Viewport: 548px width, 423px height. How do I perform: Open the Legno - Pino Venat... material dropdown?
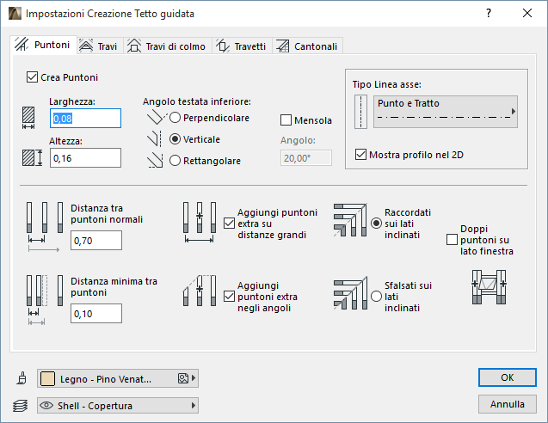click(118, 378)
